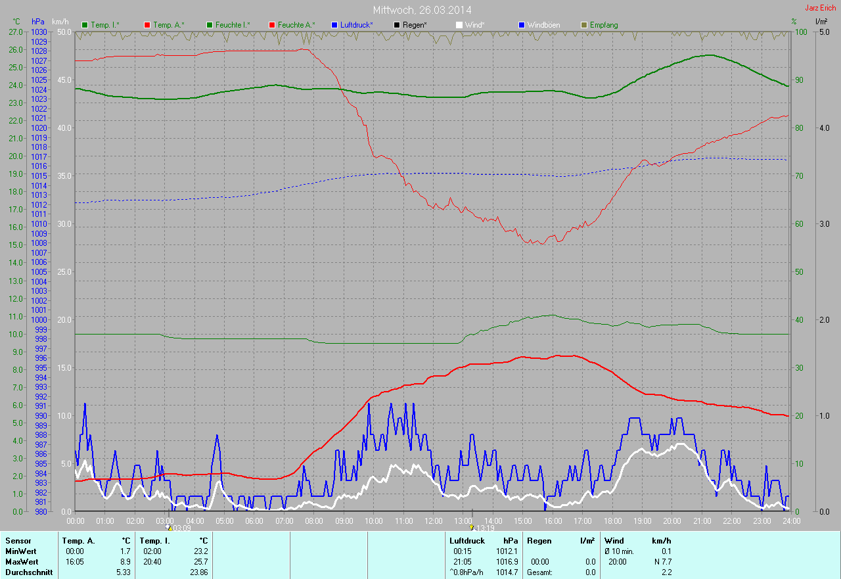This screenshot has width=841, height=579.
Task: Click the Temp. I. column header in table
Action: click(155, 540)
